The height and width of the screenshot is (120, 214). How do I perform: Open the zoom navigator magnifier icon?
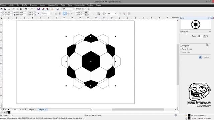click(178, 109)
